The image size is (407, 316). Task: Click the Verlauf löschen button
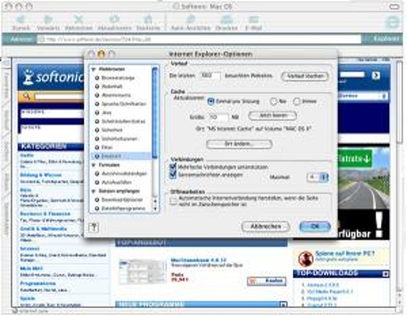(305, 76)
